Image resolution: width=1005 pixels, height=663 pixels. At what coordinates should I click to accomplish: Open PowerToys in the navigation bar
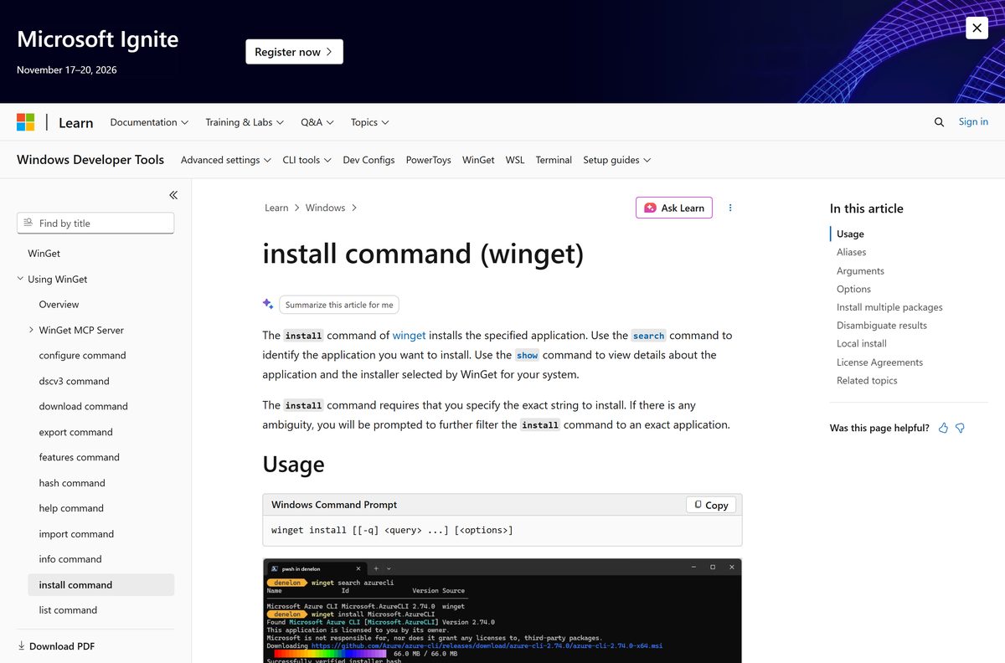[429, 160]
